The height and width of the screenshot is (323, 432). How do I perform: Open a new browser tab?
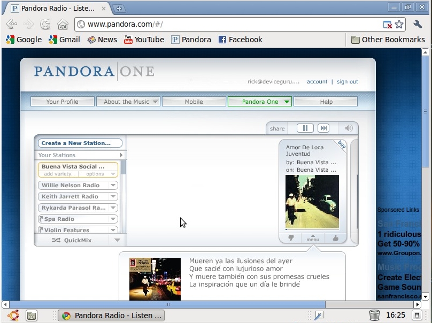119,9
